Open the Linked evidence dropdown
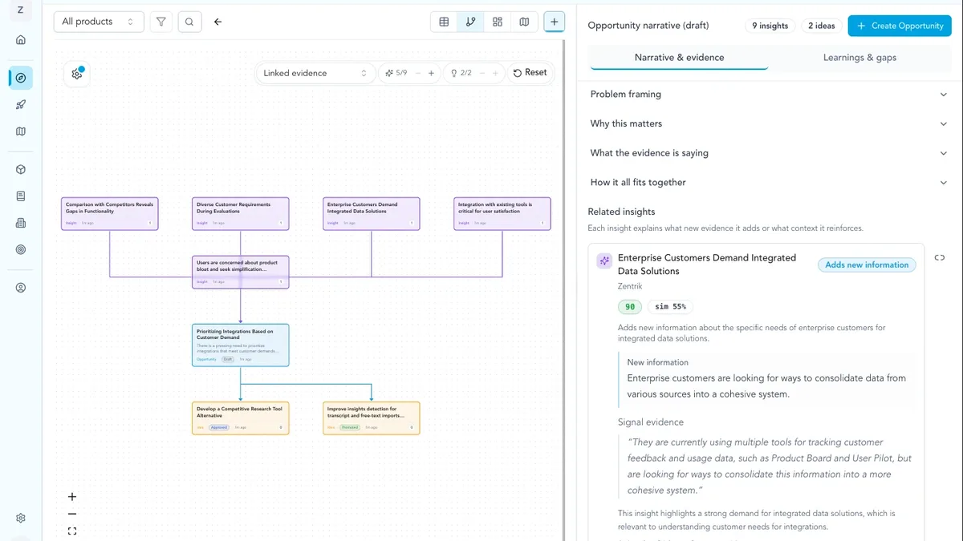This screenshot has width=963, height=541. [315, 73]
